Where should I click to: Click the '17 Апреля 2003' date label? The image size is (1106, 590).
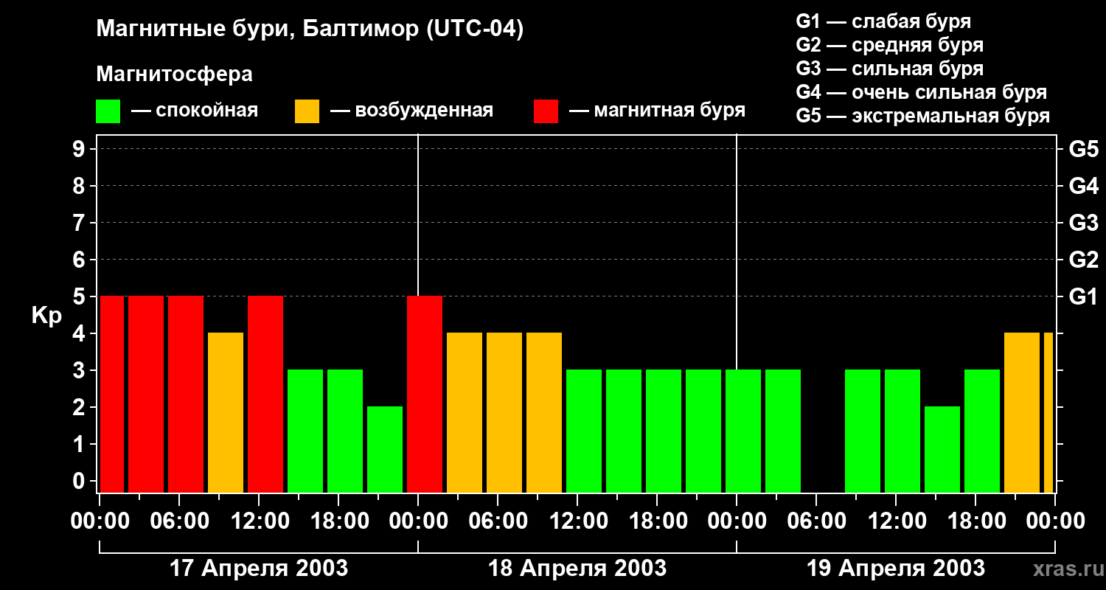(259, 568)
